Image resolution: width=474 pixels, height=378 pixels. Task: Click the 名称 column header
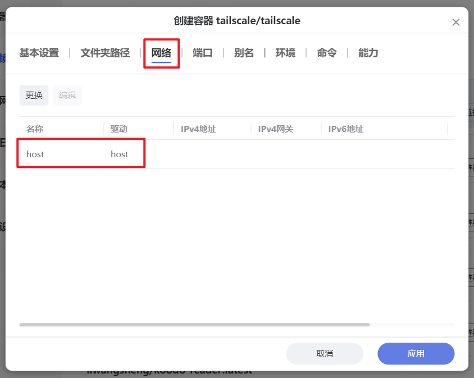[35, 129]
